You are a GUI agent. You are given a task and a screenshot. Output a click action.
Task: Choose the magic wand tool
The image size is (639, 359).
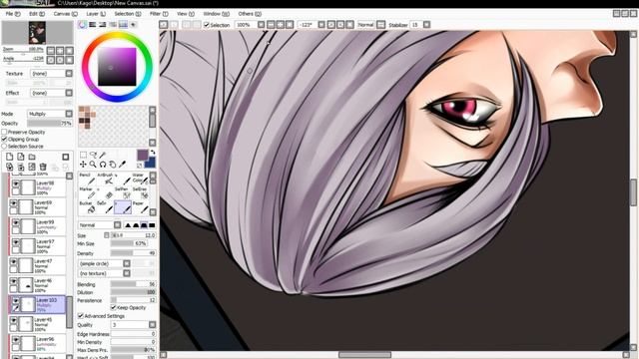103,155
